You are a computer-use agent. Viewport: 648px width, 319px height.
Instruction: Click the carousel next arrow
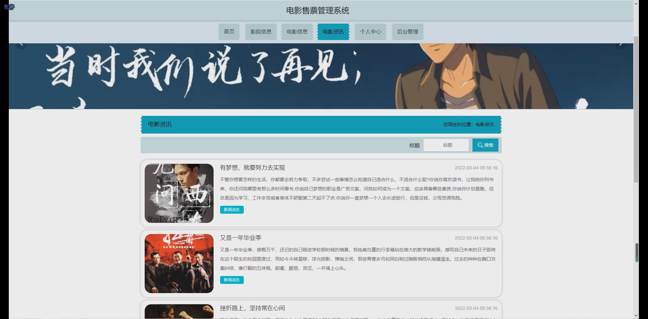pyautogui.click(x=621, y=44)
